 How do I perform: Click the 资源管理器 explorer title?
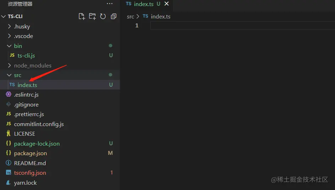click(20, 4)
